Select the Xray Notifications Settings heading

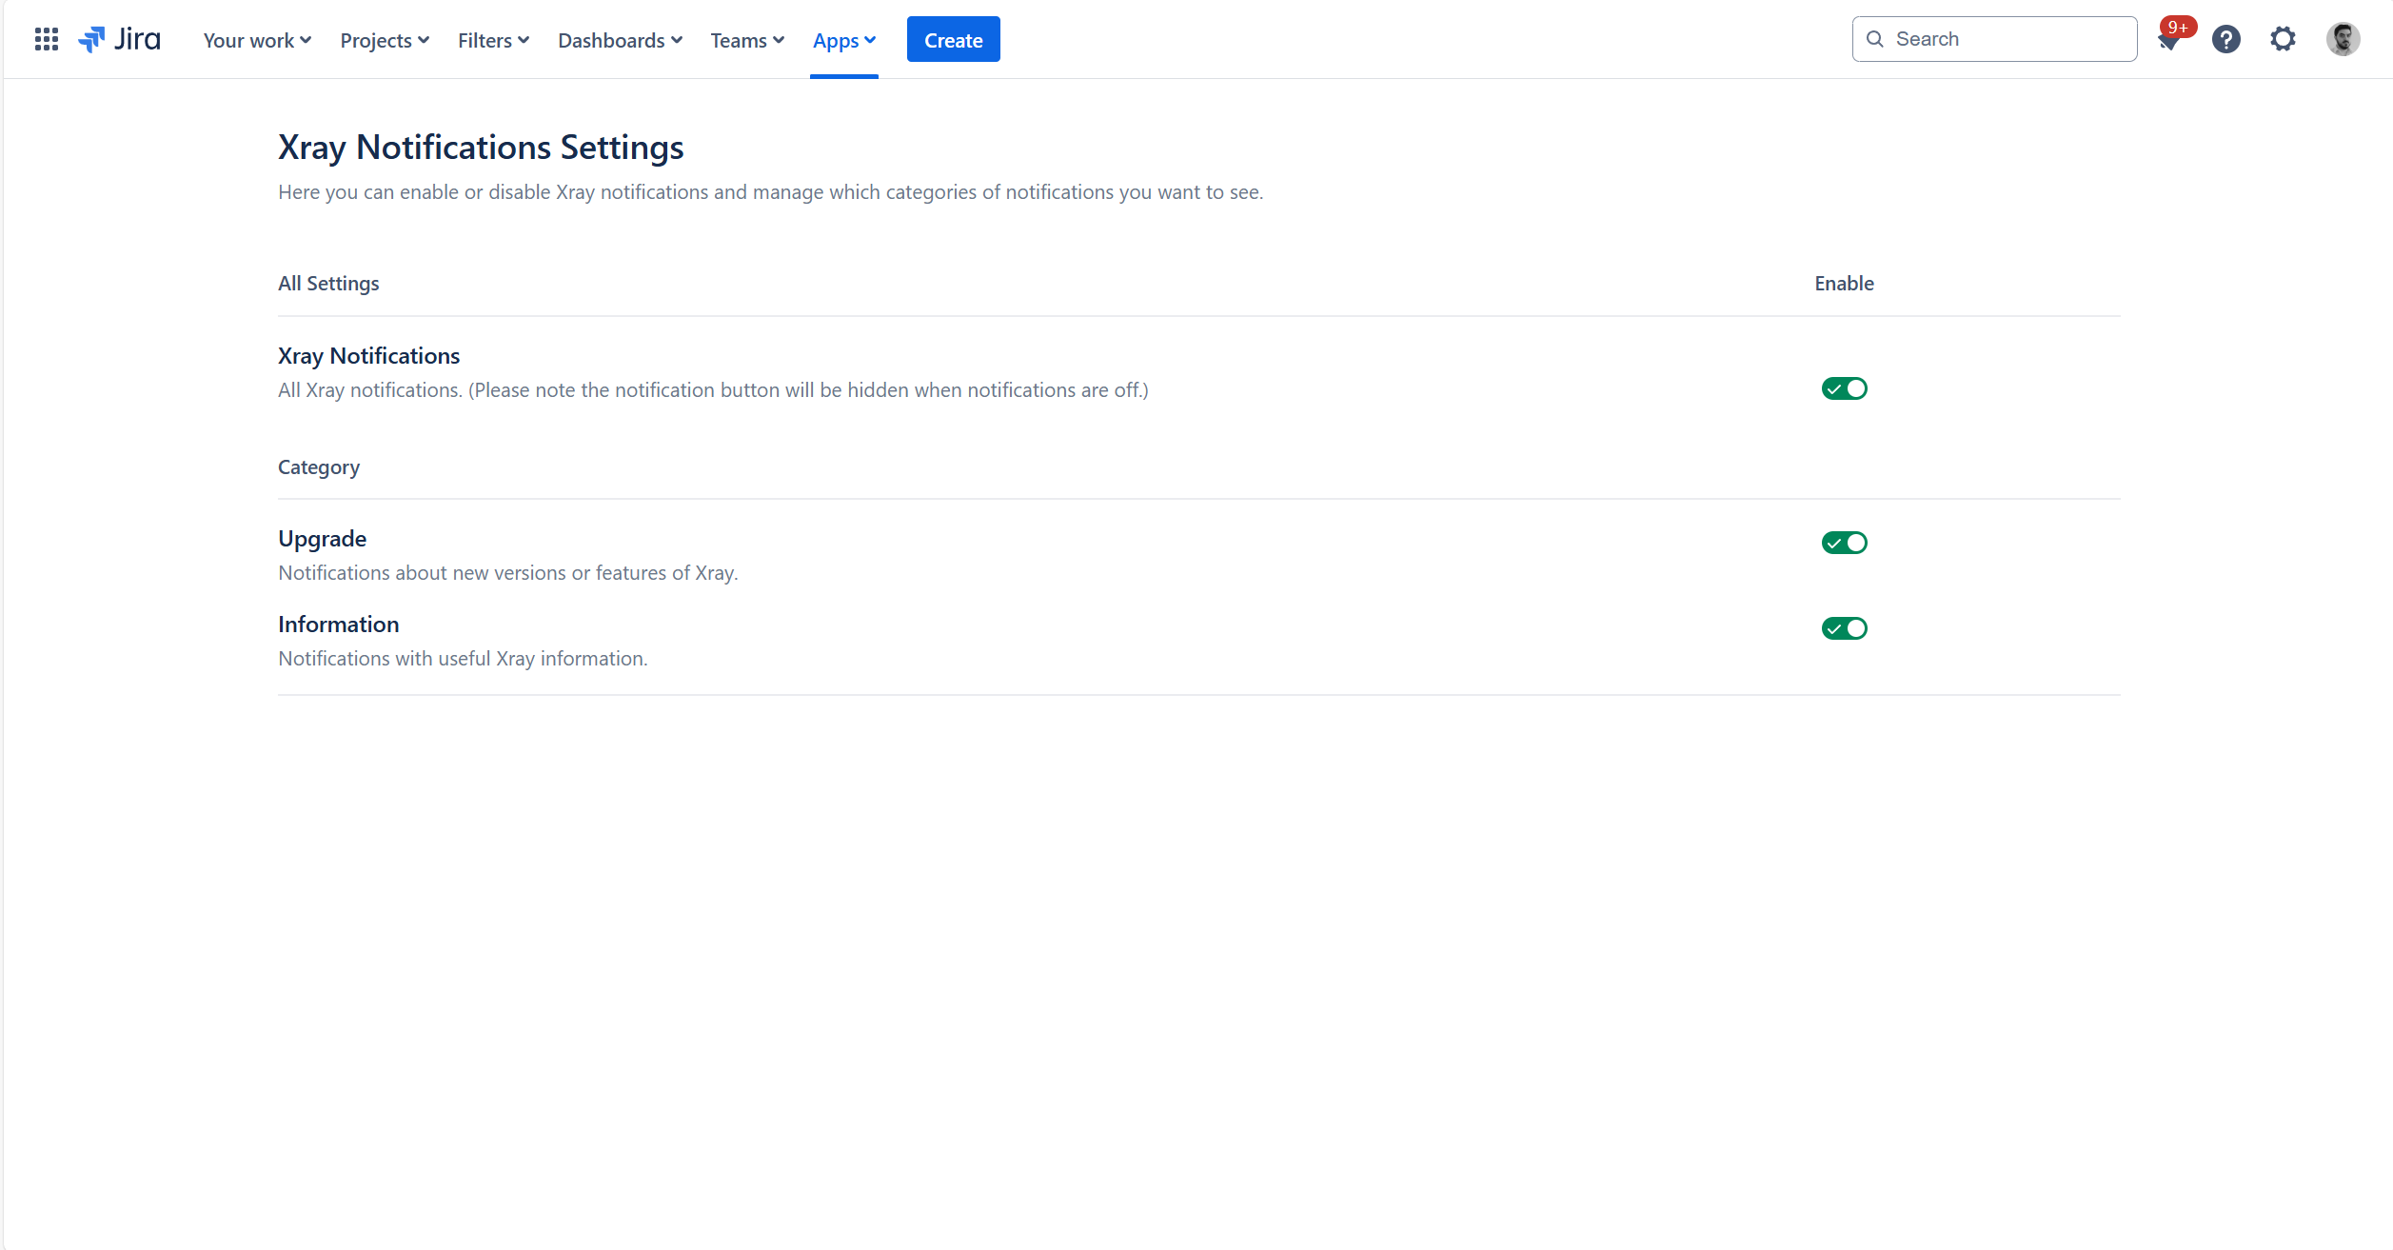(481, 148)
